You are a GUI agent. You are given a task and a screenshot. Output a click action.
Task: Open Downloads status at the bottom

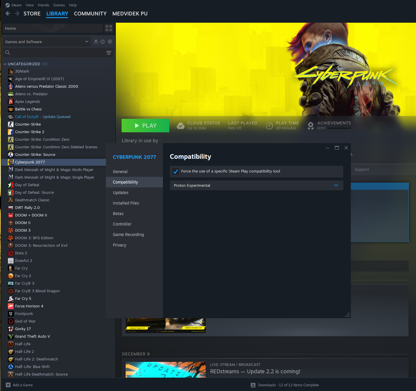coord(285,385)
